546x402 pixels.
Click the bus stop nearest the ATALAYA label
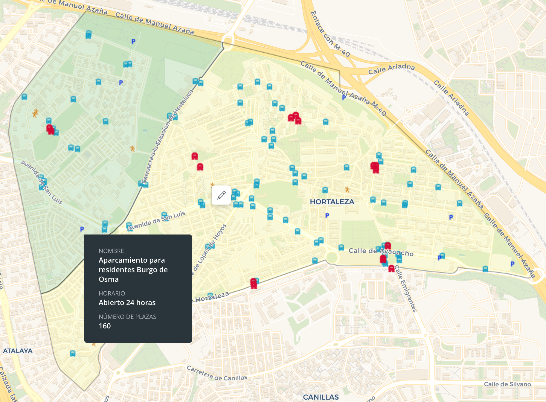point(73,354)
